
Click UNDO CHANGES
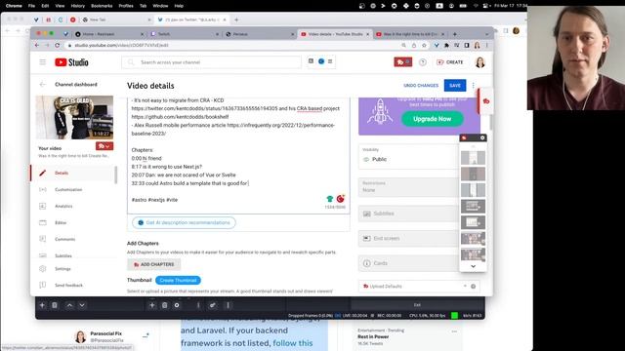tap(421, 86)
